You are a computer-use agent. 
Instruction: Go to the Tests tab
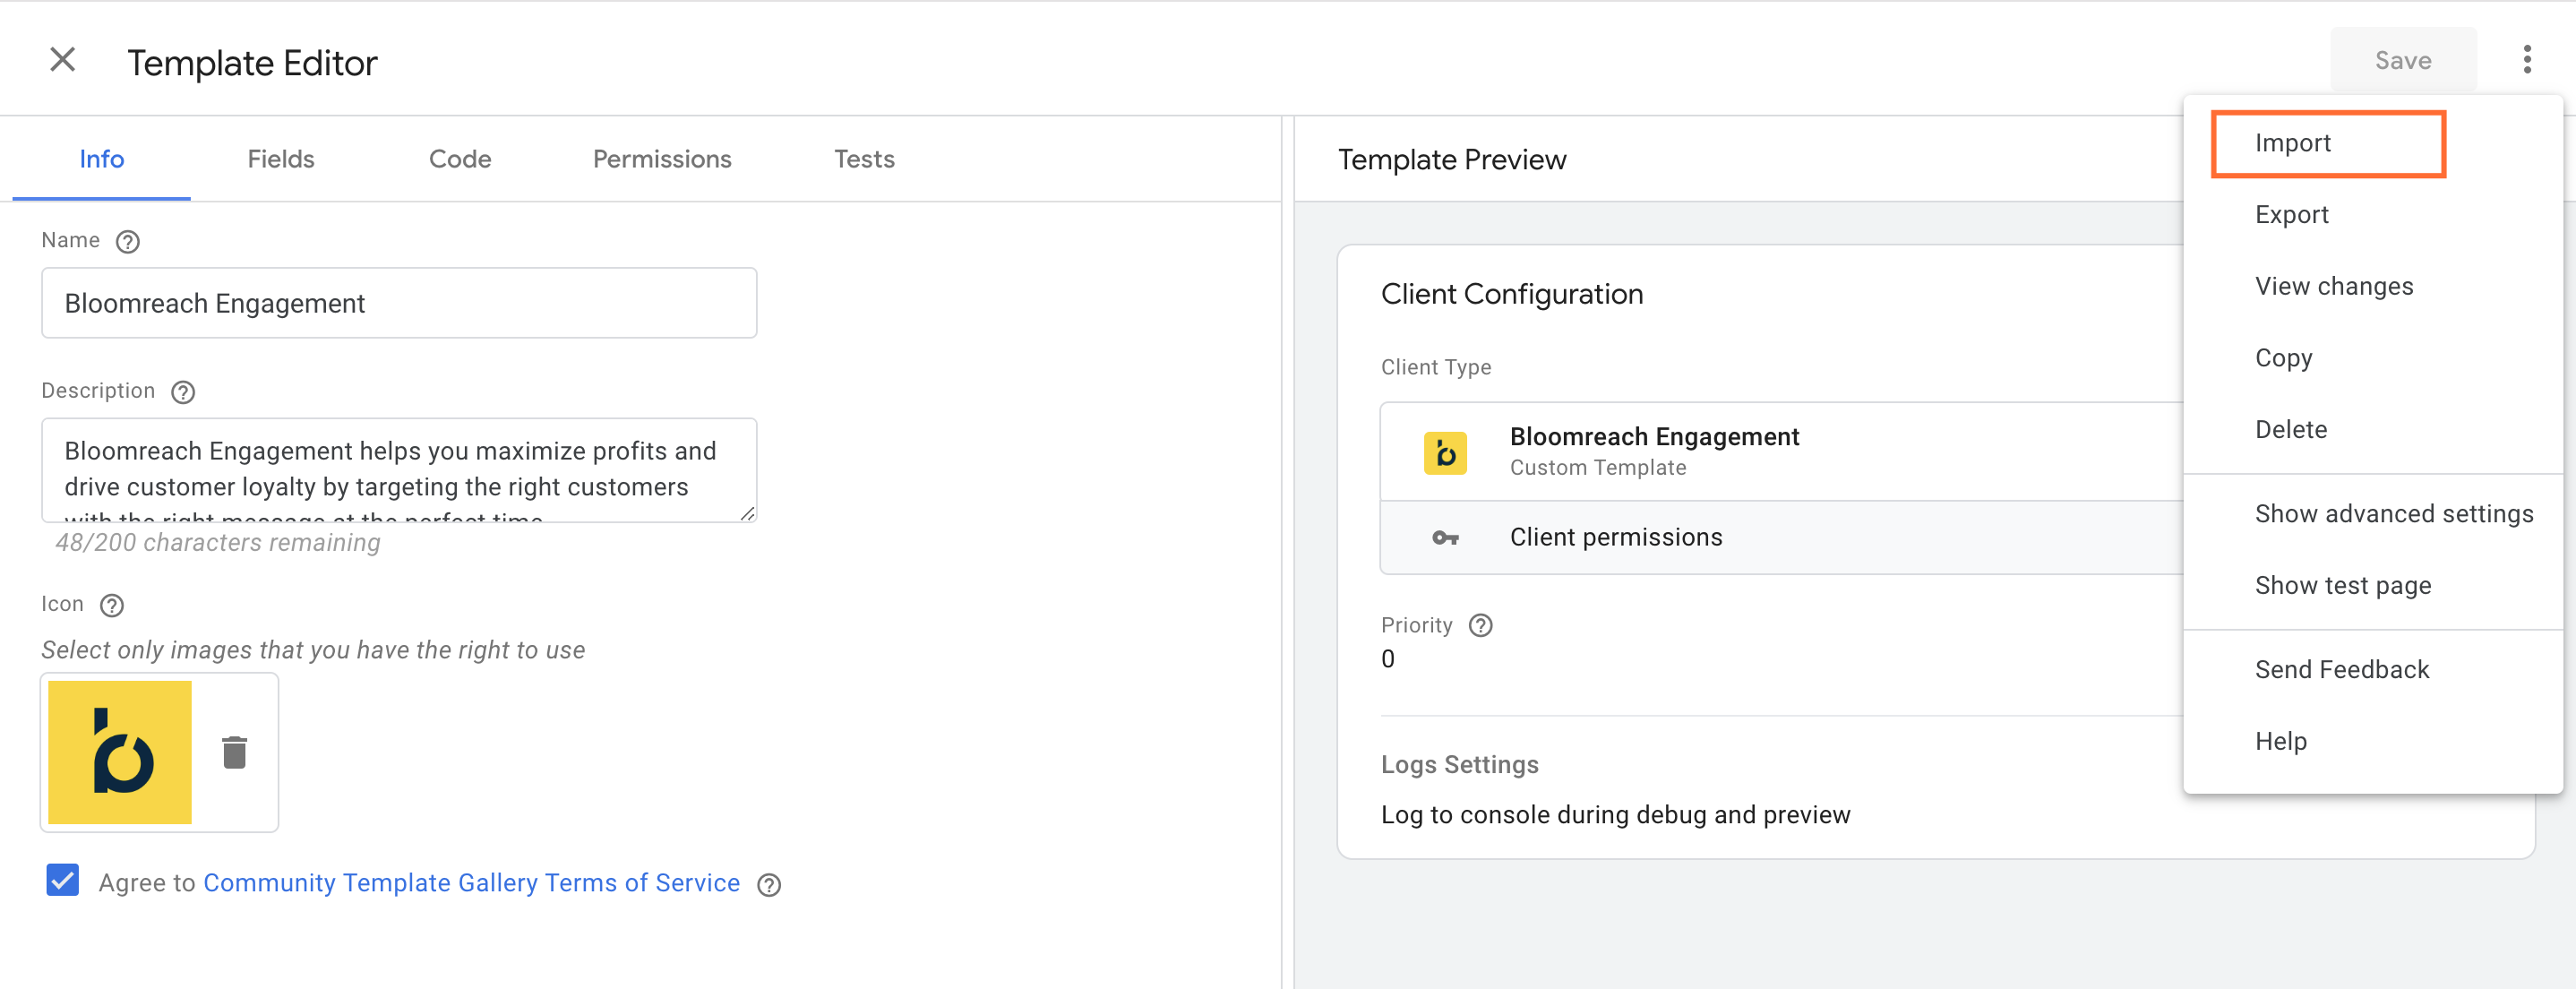864,159
